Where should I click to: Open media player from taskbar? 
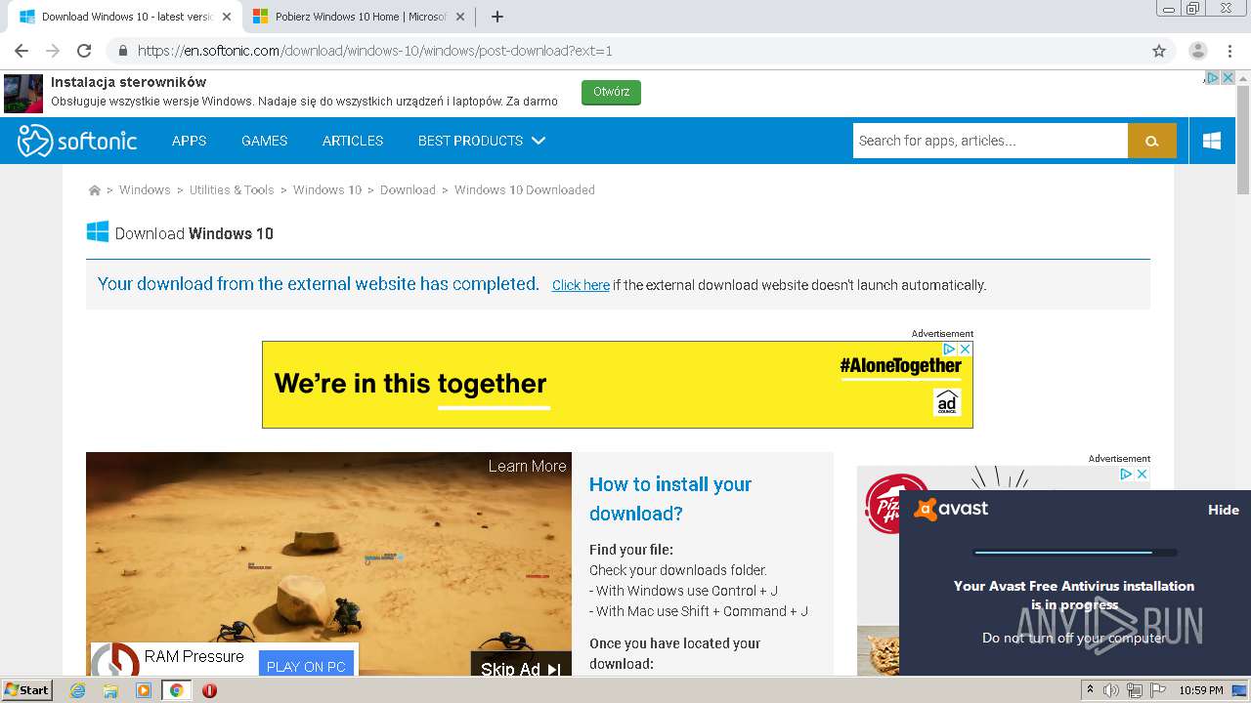tap(144, 690)
